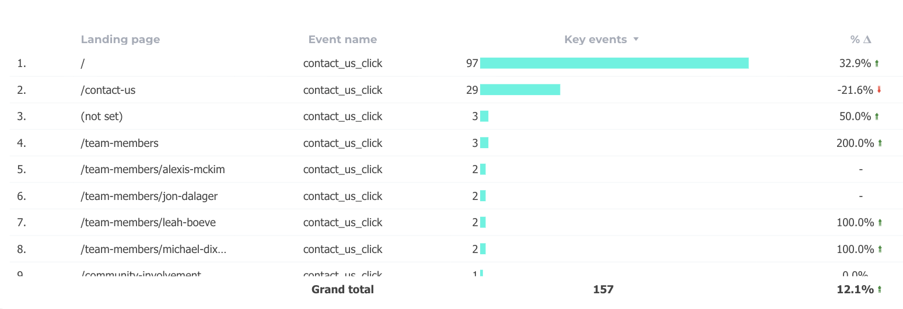The height and width of the screenshot is (309, 903).
Task: Sort by Event name column header
Action: (x=342, y=40)
